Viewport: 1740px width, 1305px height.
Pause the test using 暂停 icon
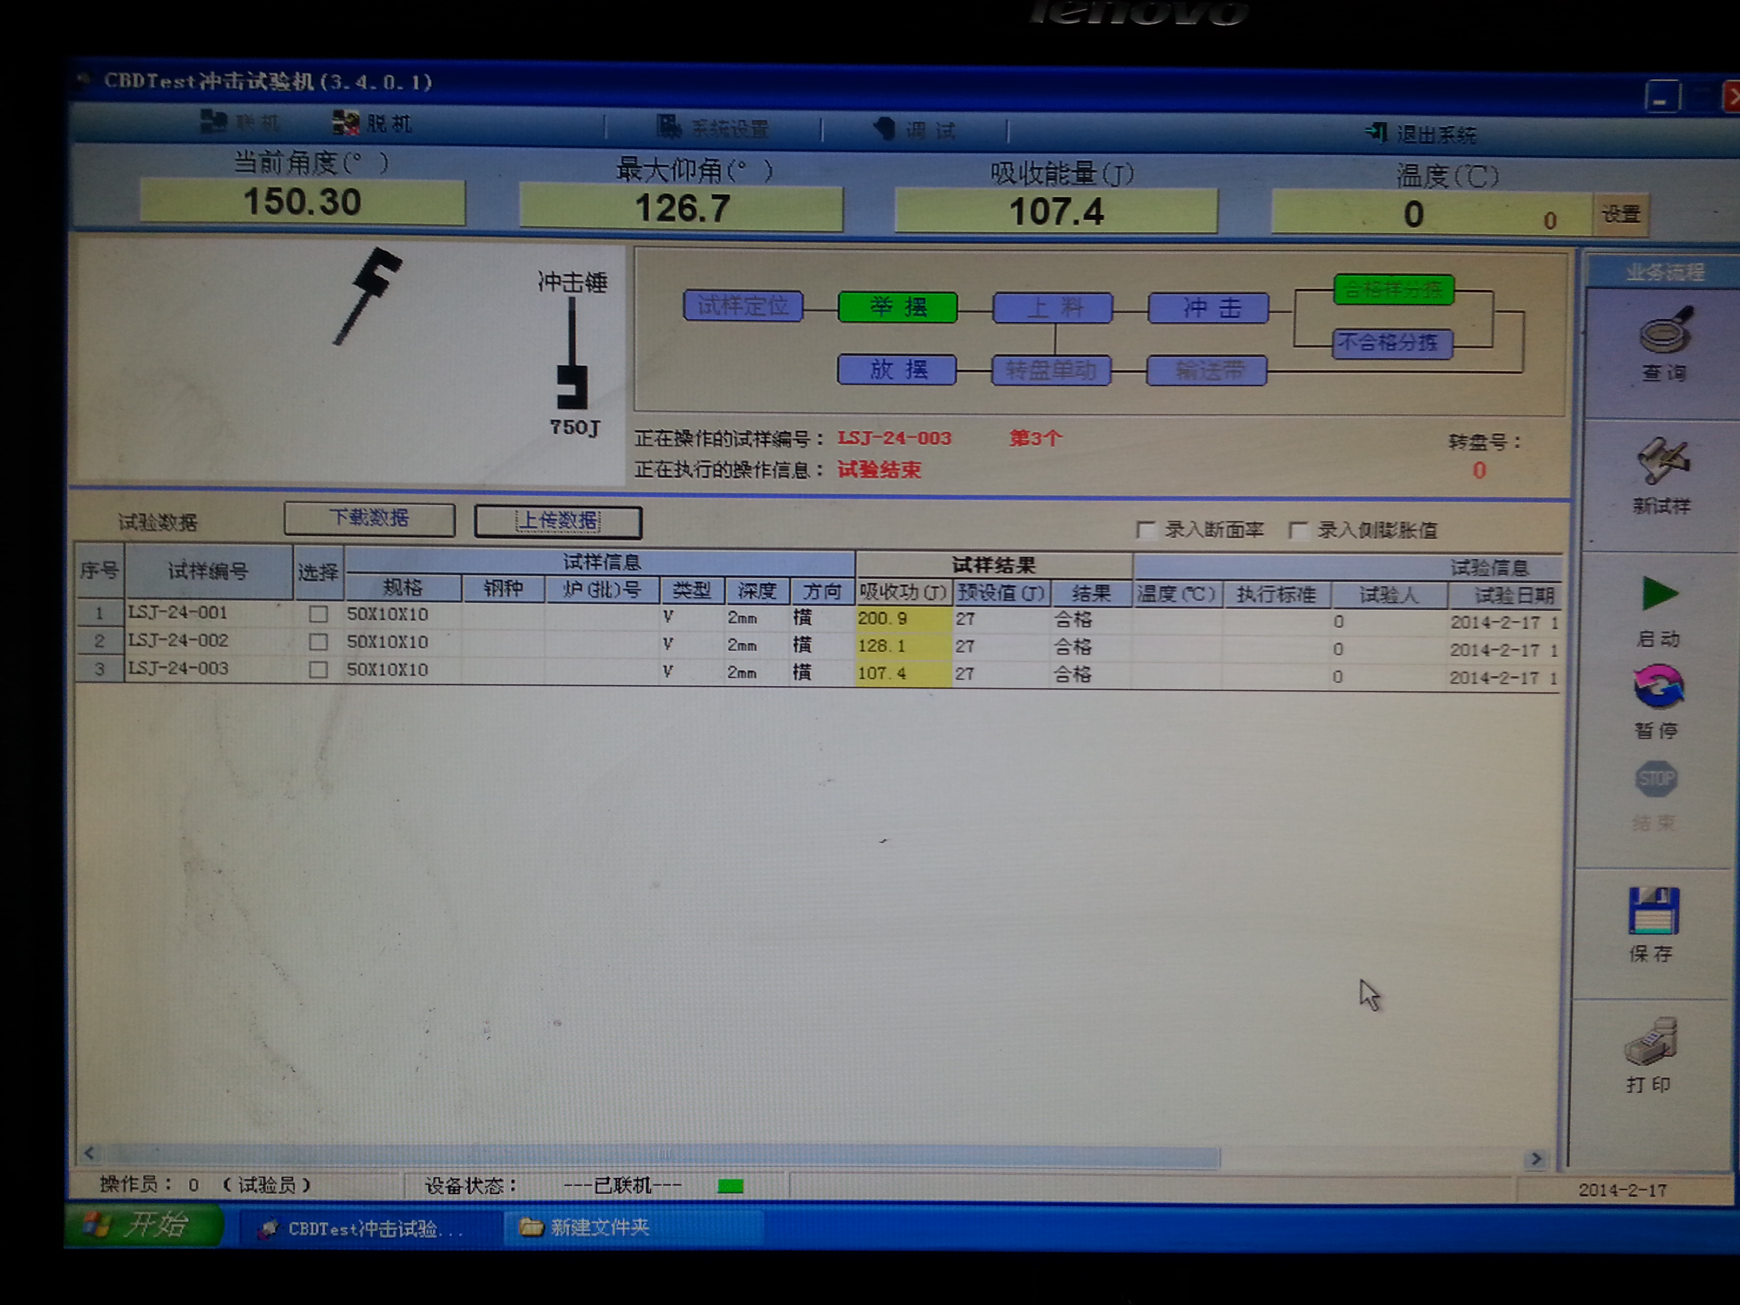coord(1658,686)
